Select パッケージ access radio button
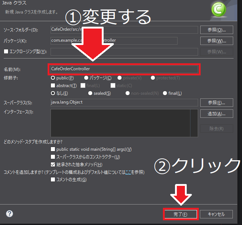Image resolution: width=242 pixels, height=225 pixels. click(86, 78)
